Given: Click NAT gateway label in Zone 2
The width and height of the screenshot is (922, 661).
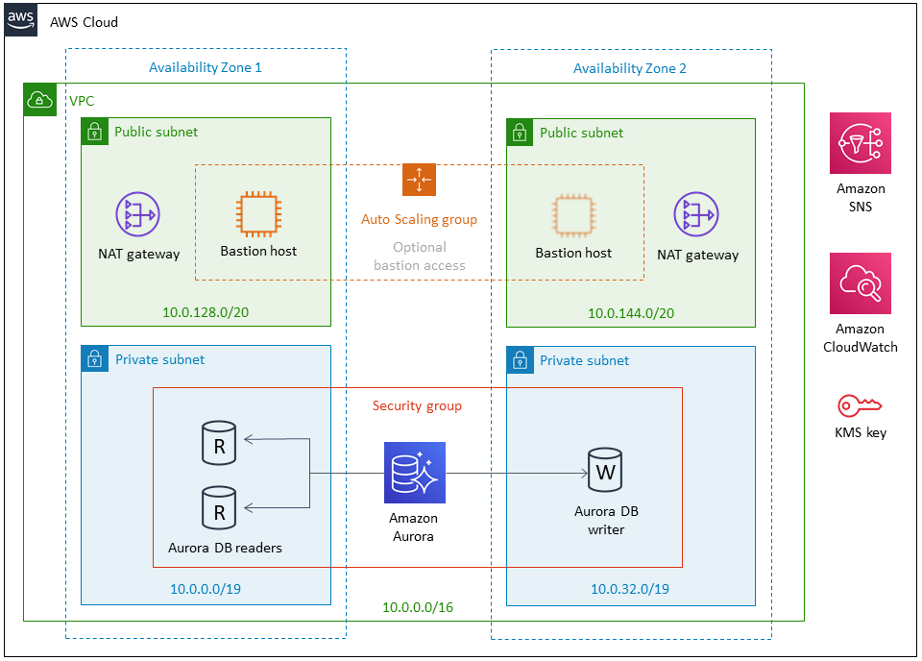Looking at the screenshot, I should 698,256.
